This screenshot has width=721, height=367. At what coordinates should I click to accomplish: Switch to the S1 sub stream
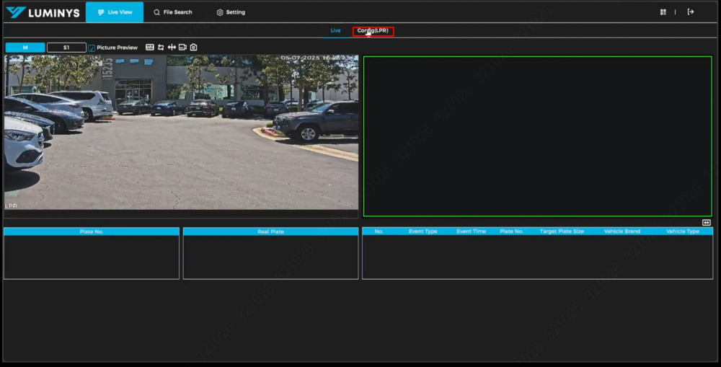pos(66,48)
